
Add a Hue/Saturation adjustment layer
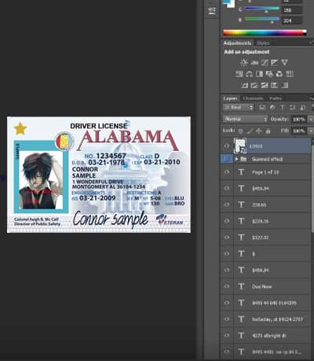click(239, 74)
